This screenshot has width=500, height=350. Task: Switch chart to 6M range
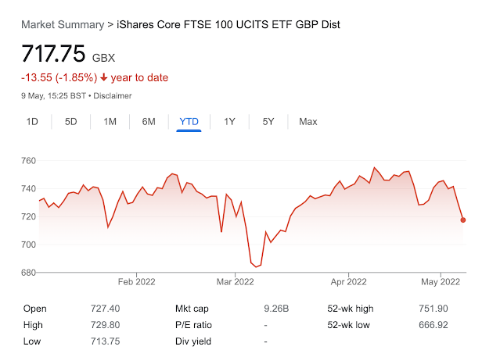coord(149,122)
